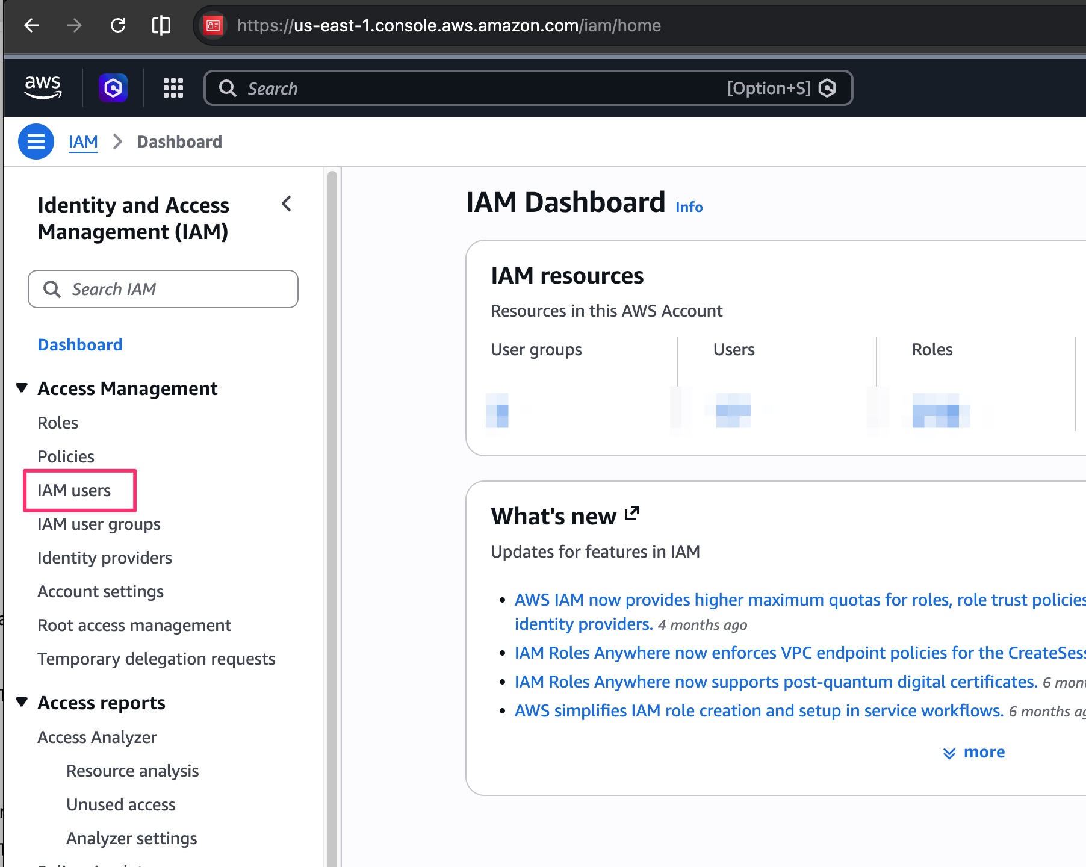Open the AWS logo home link
The width and height of the screenshot is (1086, 867).
click(x=43, y=88)
